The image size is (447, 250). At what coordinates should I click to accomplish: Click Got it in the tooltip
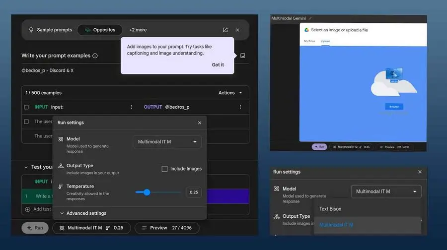tap(218, 64)
